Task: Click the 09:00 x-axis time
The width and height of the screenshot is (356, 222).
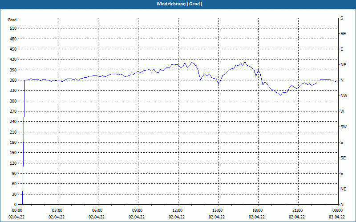Action: [x=137, y=210]
